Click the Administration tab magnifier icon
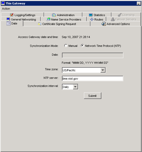This screenshot has height=152, width=142. 54,15
